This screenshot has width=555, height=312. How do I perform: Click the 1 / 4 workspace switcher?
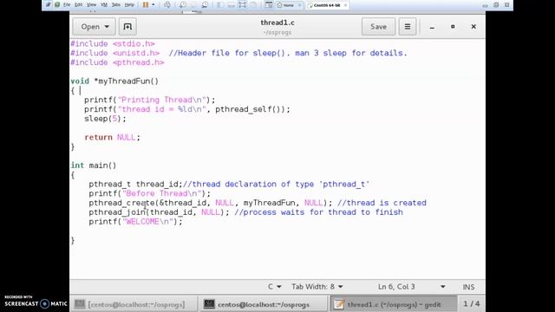pyautogui.click(x=472, y=304)
